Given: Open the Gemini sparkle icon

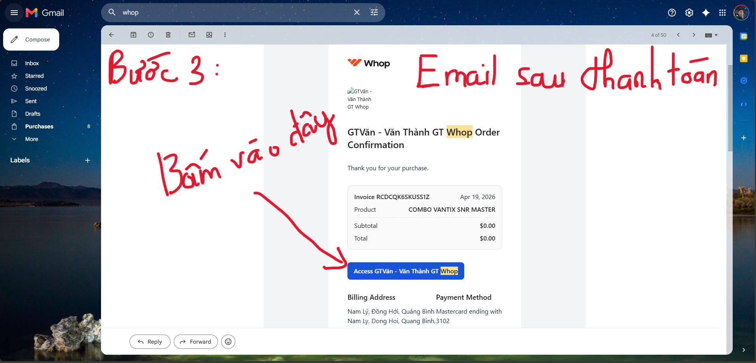Looking at the screenshot, I should (706, 13).
